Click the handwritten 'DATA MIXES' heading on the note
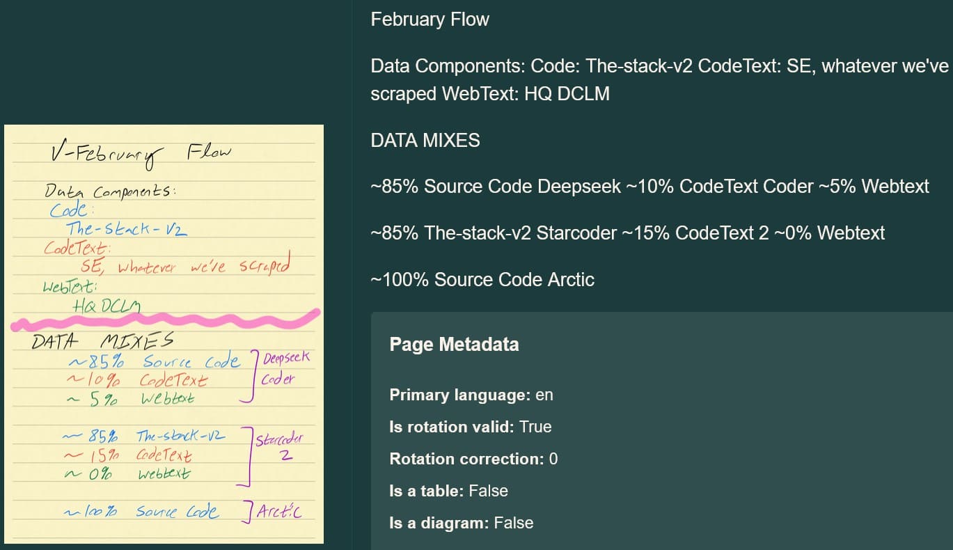Viewport: 953px width, 550px height. coord(102,342)
